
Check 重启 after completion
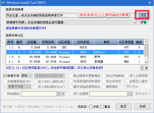pos(102,107)
